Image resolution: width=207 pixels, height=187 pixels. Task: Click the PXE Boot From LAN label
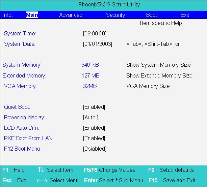click(28, 138)
